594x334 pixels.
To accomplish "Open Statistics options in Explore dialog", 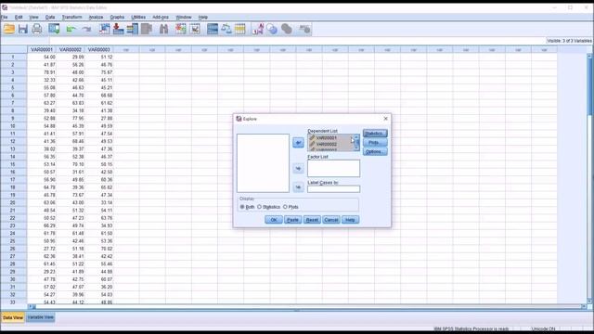I will pos(375,134).
